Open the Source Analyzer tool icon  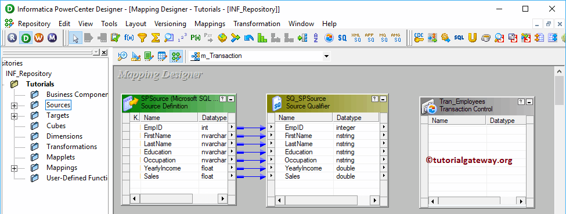[x=122, y=56]
